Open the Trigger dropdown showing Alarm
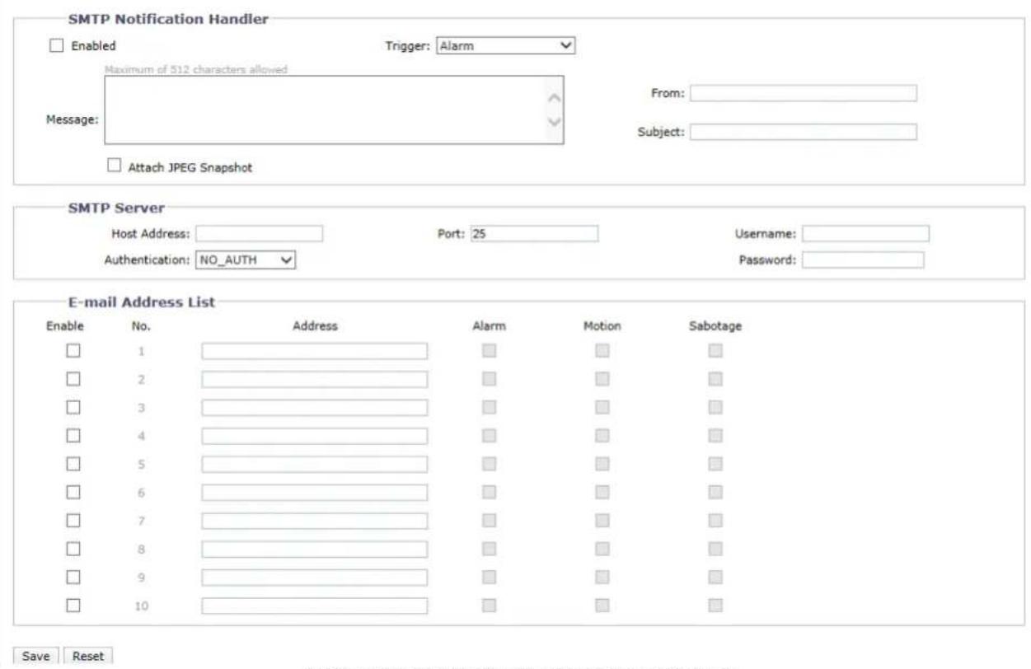Viewport: 1031px width, 669px height. click(x=505, y=46)
